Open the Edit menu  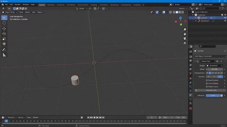click(11, 5)
